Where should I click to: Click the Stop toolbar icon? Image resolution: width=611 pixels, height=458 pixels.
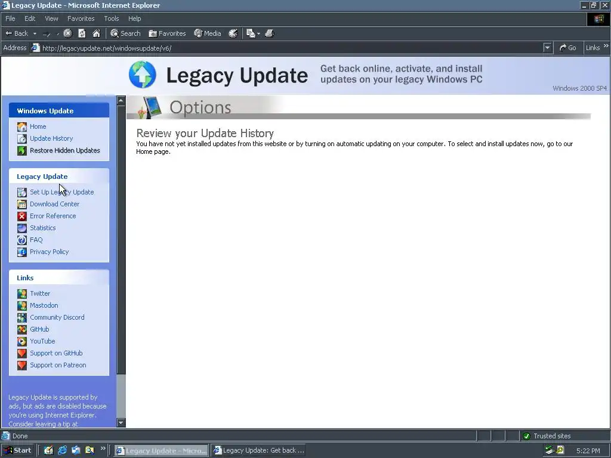pos(68,33)
